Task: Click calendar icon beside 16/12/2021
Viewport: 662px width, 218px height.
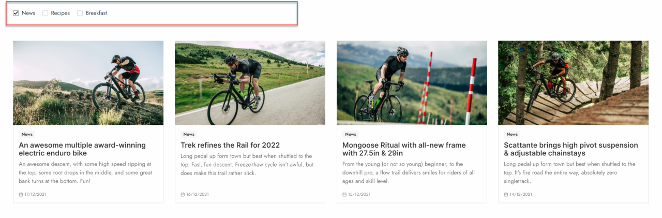Action: pyautogui.click(x=183, y=195)
